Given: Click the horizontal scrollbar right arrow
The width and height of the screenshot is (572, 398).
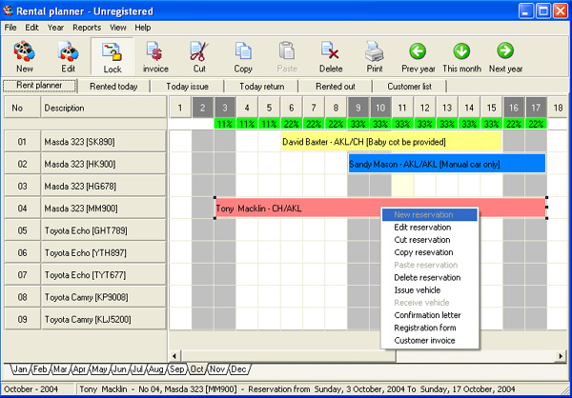Looking at the screenshot, I should point(560,355).
